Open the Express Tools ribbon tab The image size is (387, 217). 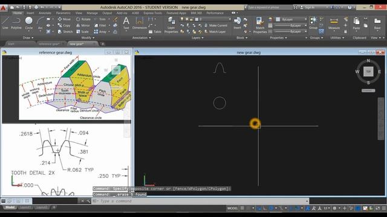(152, 13)
